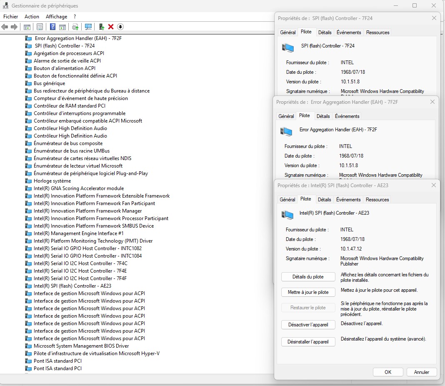
Task: Click the scan for hardware changes icon
Action: 88,27
